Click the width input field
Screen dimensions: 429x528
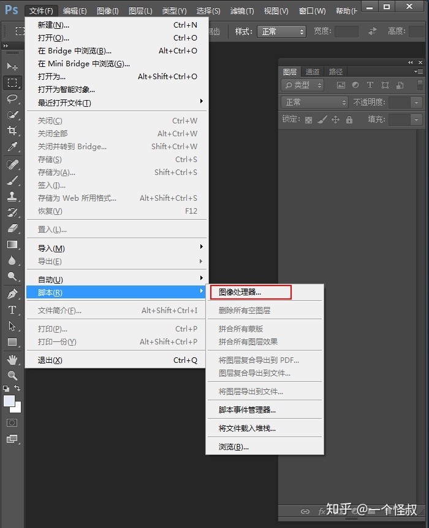(x=346, y=32)
